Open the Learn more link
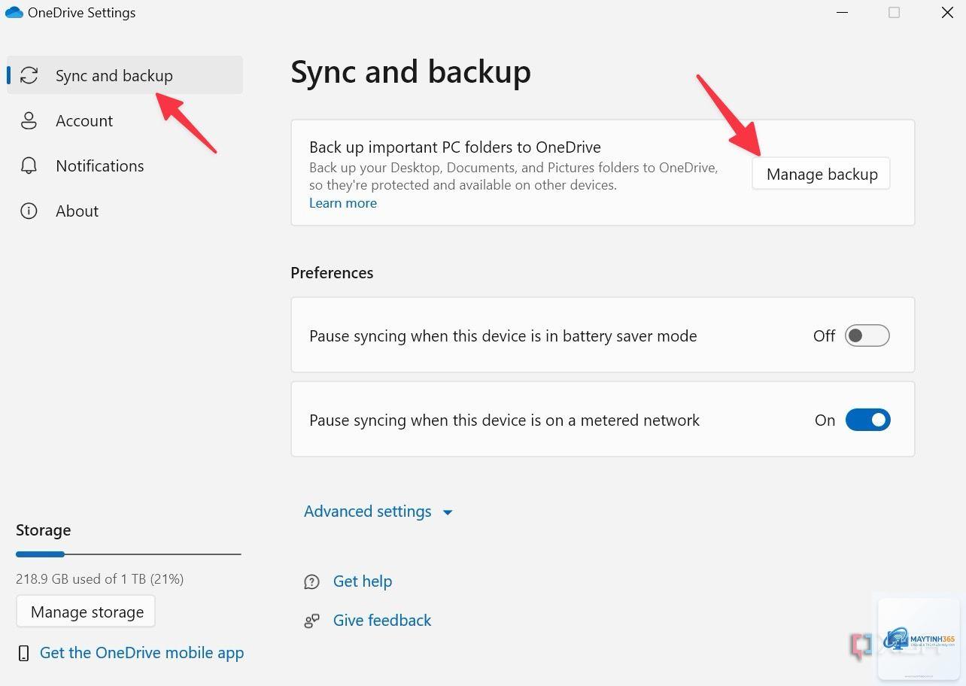Image resolution: width=966 pixels, height=686 pixels. coord(343,202)
